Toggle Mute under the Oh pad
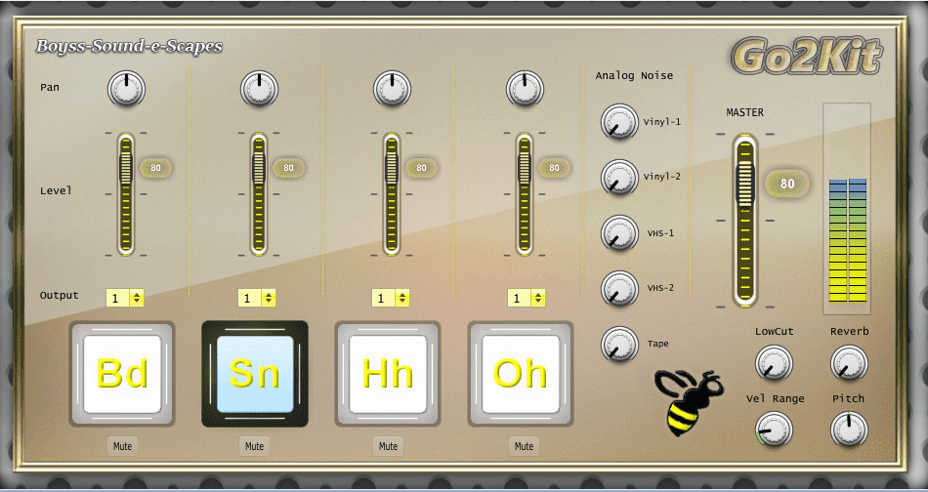 click(524, 446)
